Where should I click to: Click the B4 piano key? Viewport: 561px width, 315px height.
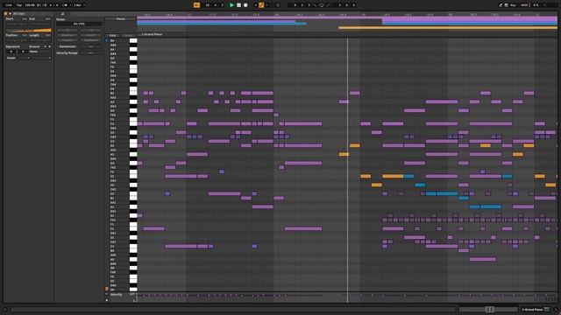[x=133, y=41]
